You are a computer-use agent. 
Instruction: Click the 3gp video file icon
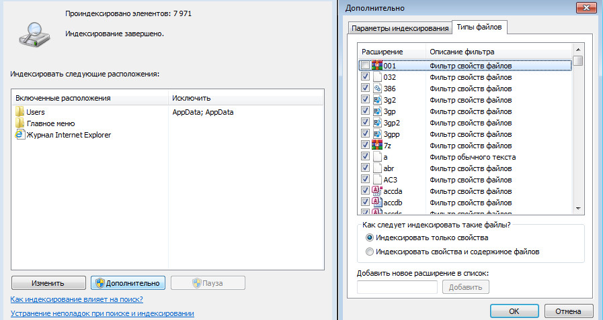tap(377, 111)
